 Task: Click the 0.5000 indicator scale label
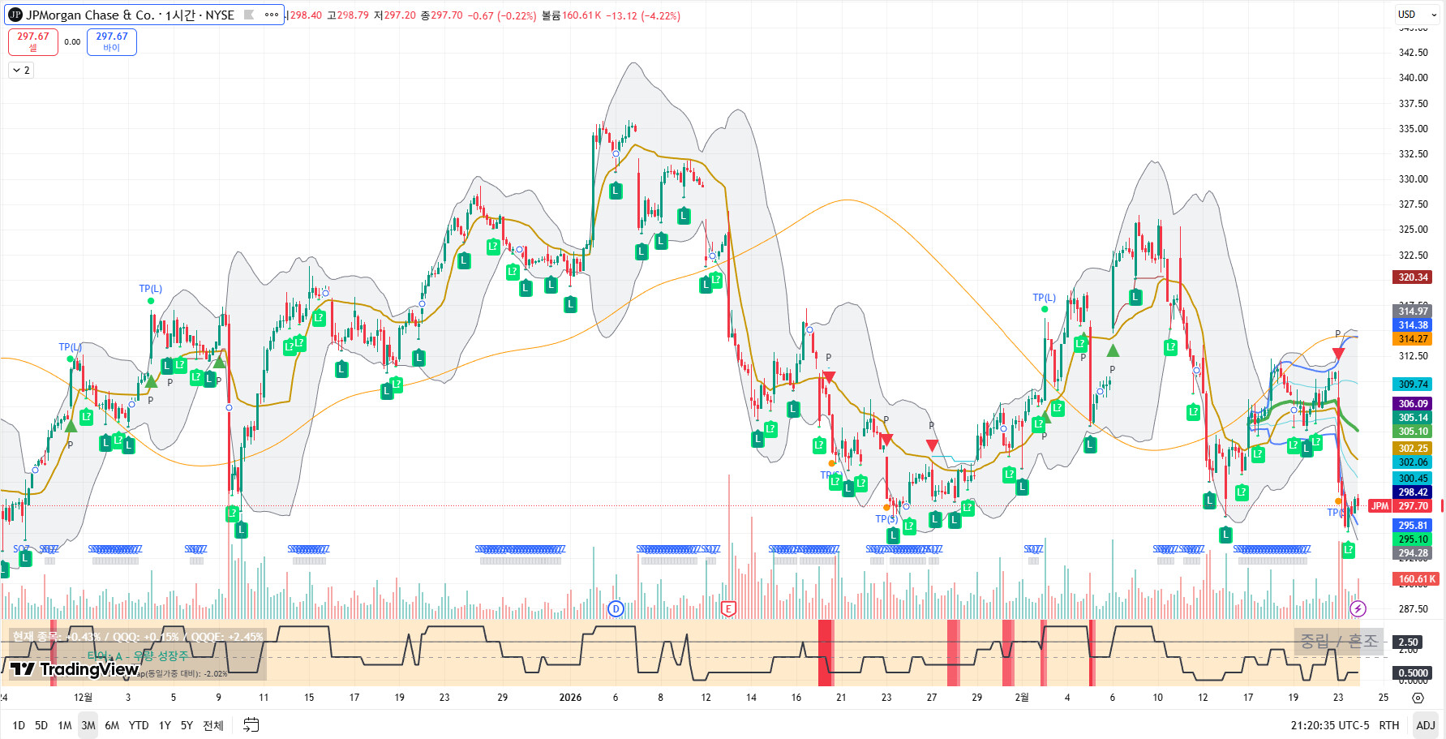pyautogui.click(x=1413, y=673)
